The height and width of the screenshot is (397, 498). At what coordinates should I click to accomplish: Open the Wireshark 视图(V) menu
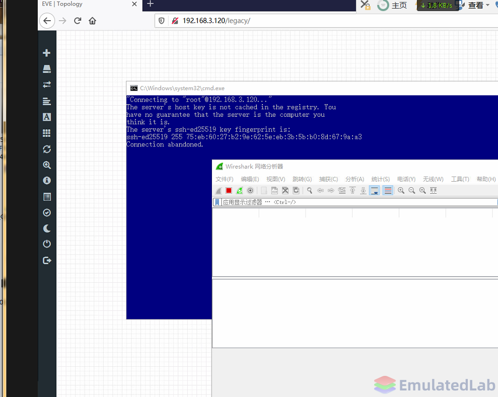click(275, 179)
